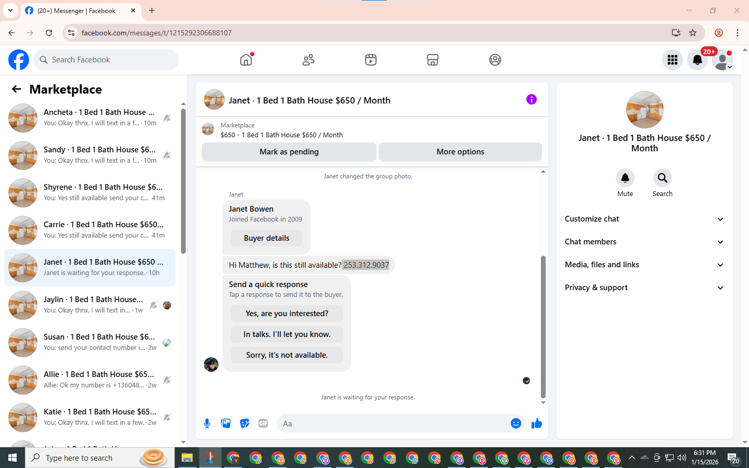Click the message thread scrollbar
749x468 pixels.
(543, 327)
